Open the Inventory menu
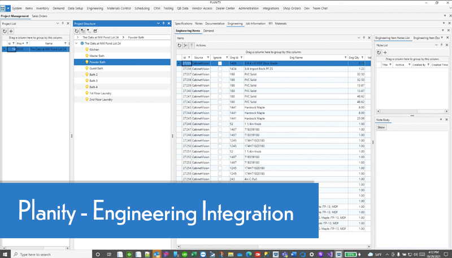This screenshot has width=452, height=258. 42,8
